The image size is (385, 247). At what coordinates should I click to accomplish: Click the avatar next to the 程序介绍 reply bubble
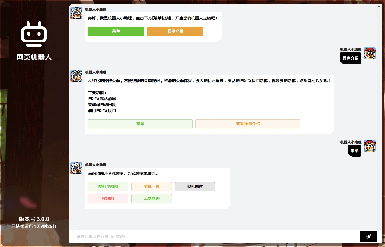(370, 53)
